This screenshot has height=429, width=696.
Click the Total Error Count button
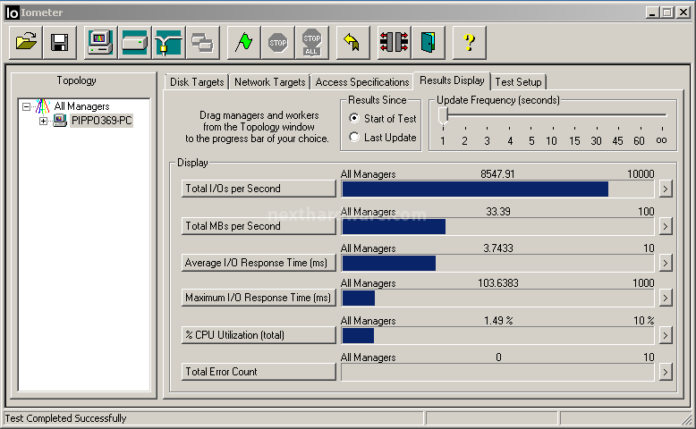[259, 372]
